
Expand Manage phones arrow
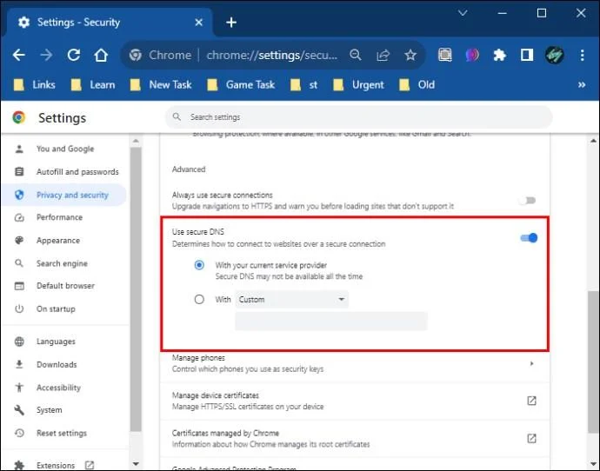[531, 363]
